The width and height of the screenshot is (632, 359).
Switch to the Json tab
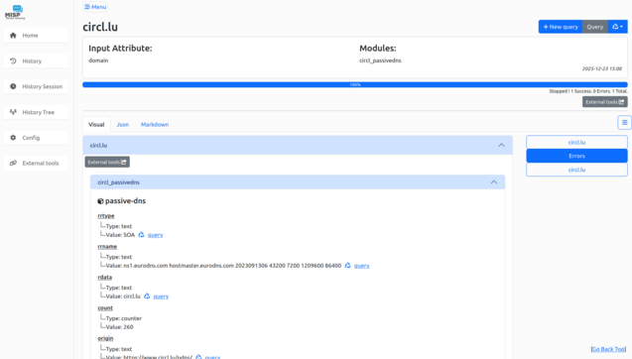[123, 125]
